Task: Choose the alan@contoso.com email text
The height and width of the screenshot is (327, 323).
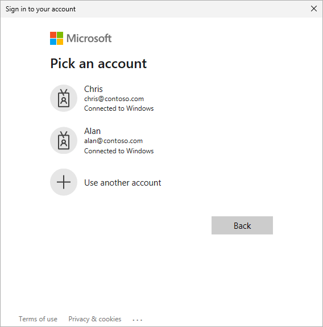Action: pyautogui.click(x=113, y=141)
